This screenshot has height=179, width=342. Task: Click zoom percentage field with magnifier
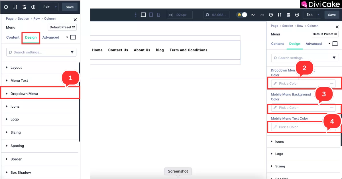(217, 15)
